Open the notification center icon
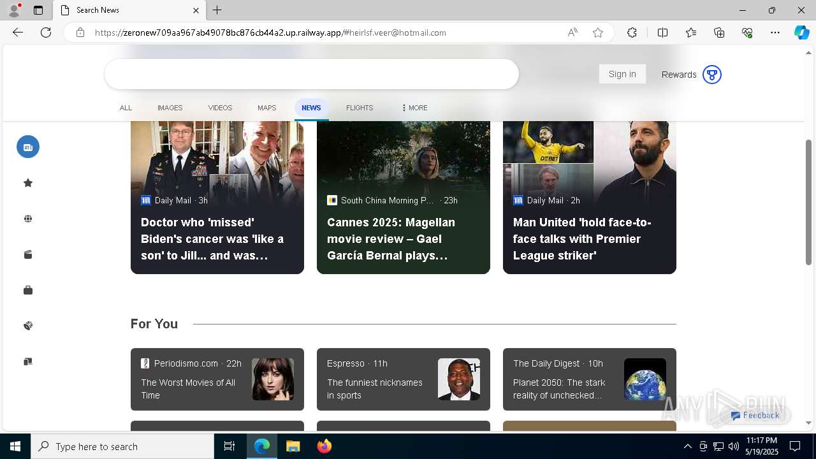The height and width of the screenshot is (459, 816). pos(795,446)
